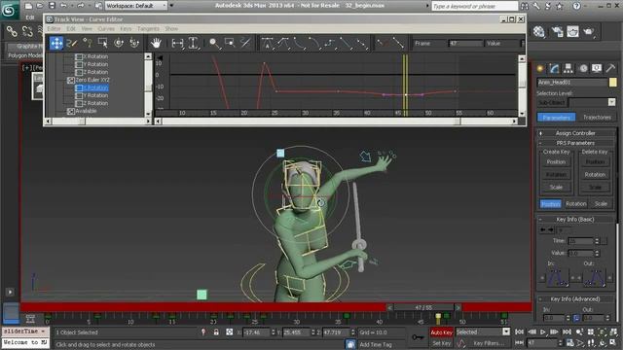
Task: Click Zoom Value Extents icon
Action: coord(193,43)
